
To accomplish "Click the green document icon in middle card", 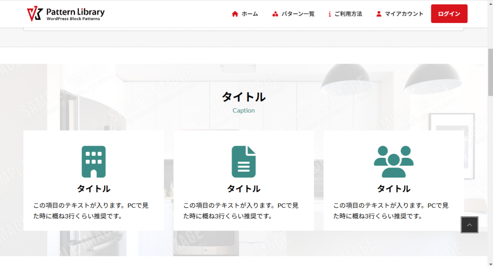I will pyautogui.click(x=244, y=162).
